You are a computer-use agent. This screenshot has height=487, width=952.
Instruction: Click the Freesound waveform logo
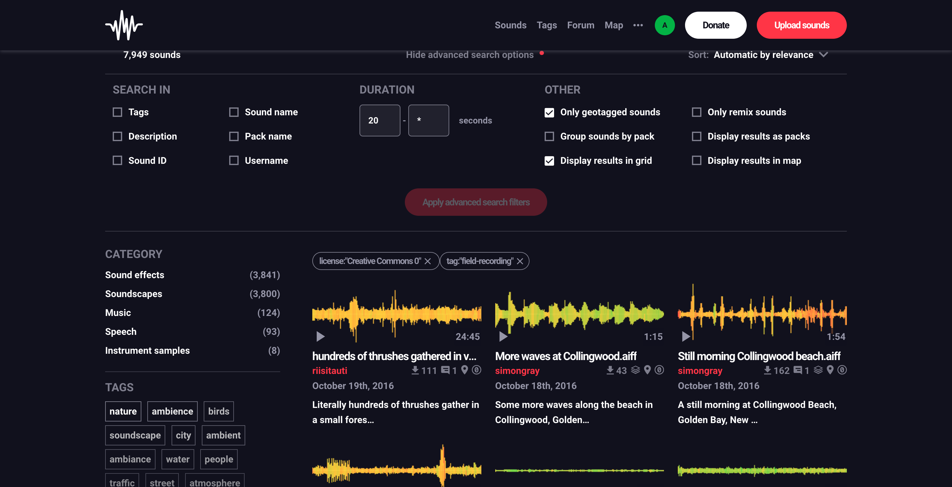124,25
